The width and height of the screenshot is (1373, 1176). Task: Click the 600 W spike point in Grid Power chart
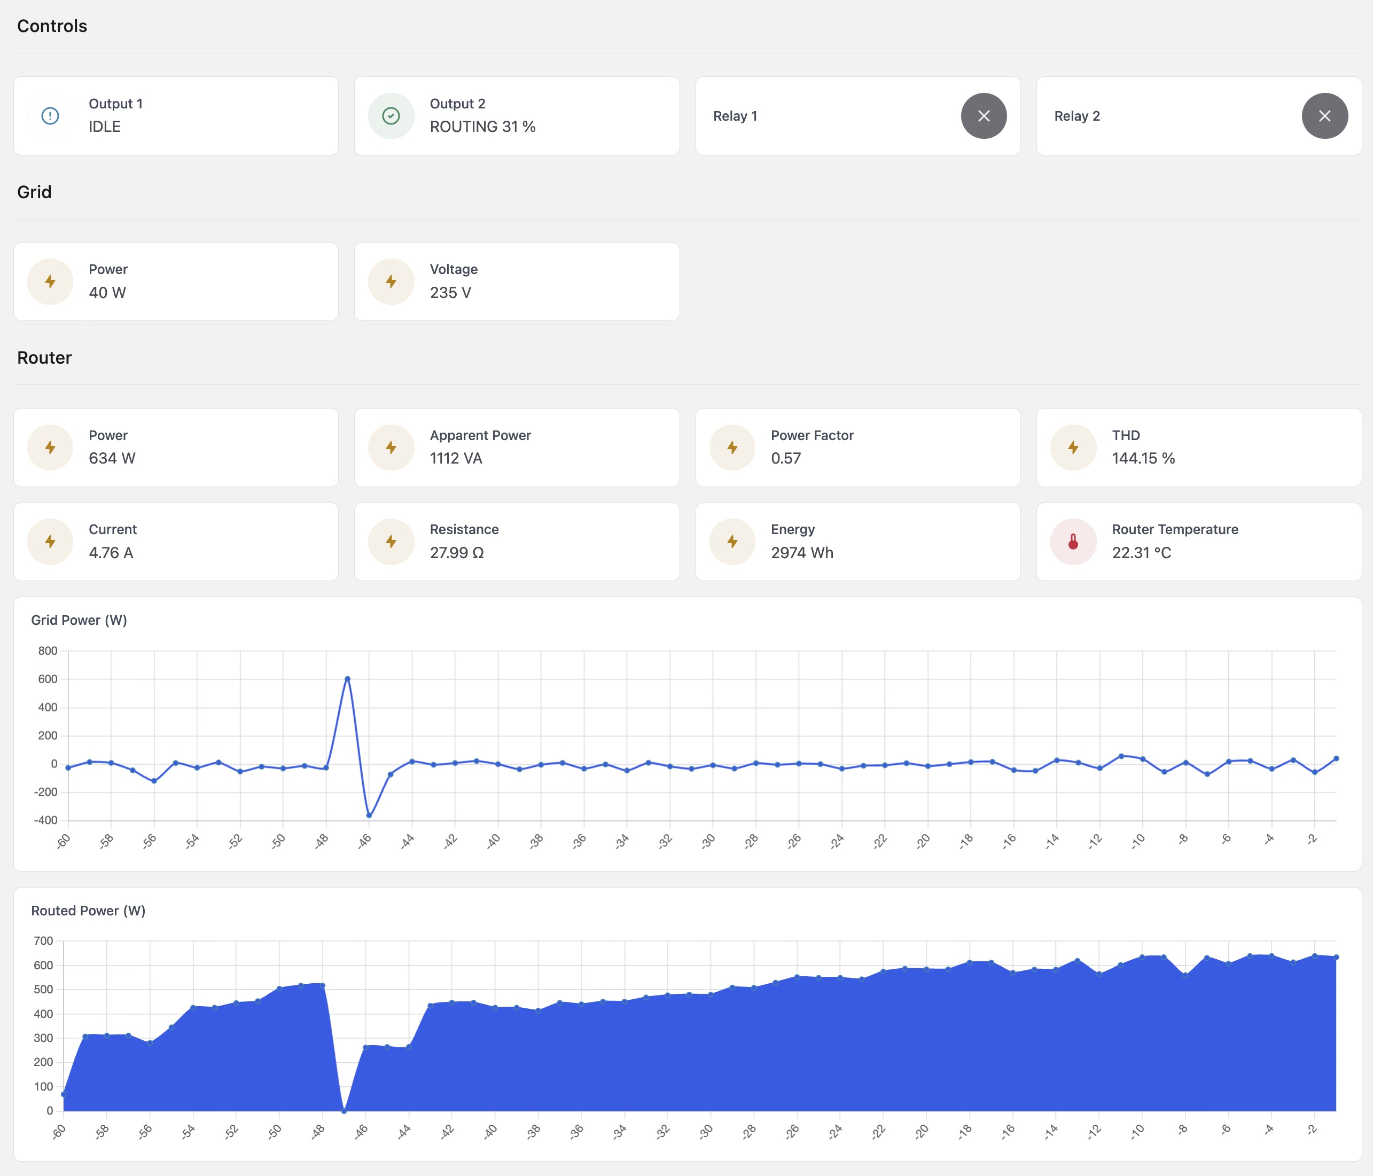point(347,679)
